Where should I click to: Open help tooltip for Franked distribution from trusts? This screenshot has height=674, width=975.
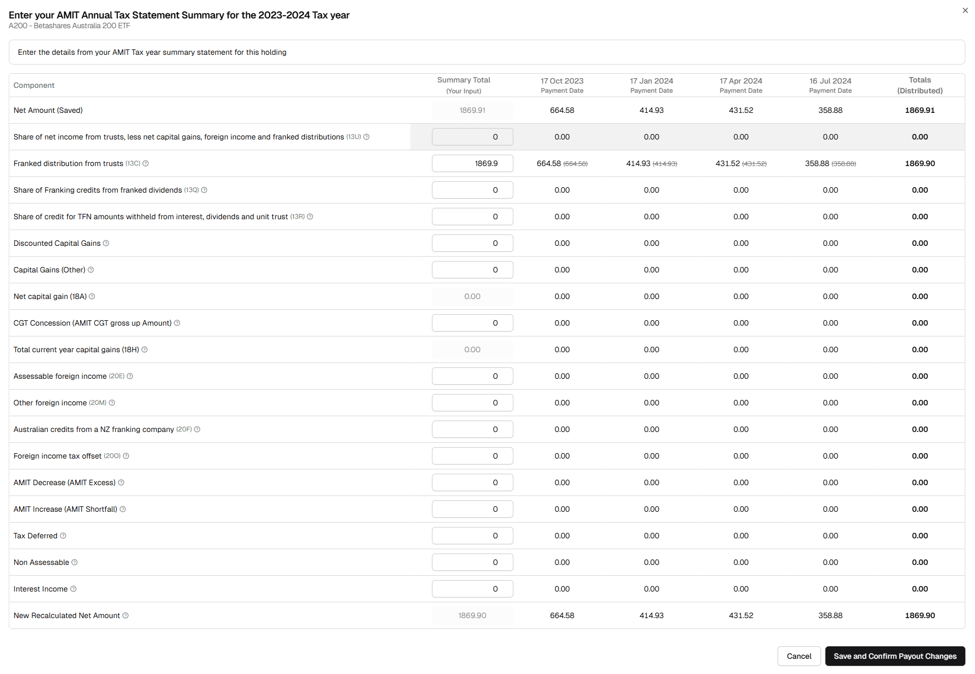coord(146,163)
